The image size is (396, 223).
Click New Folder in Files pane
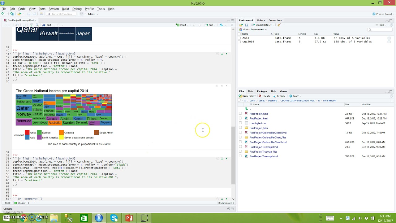point(247,96)
